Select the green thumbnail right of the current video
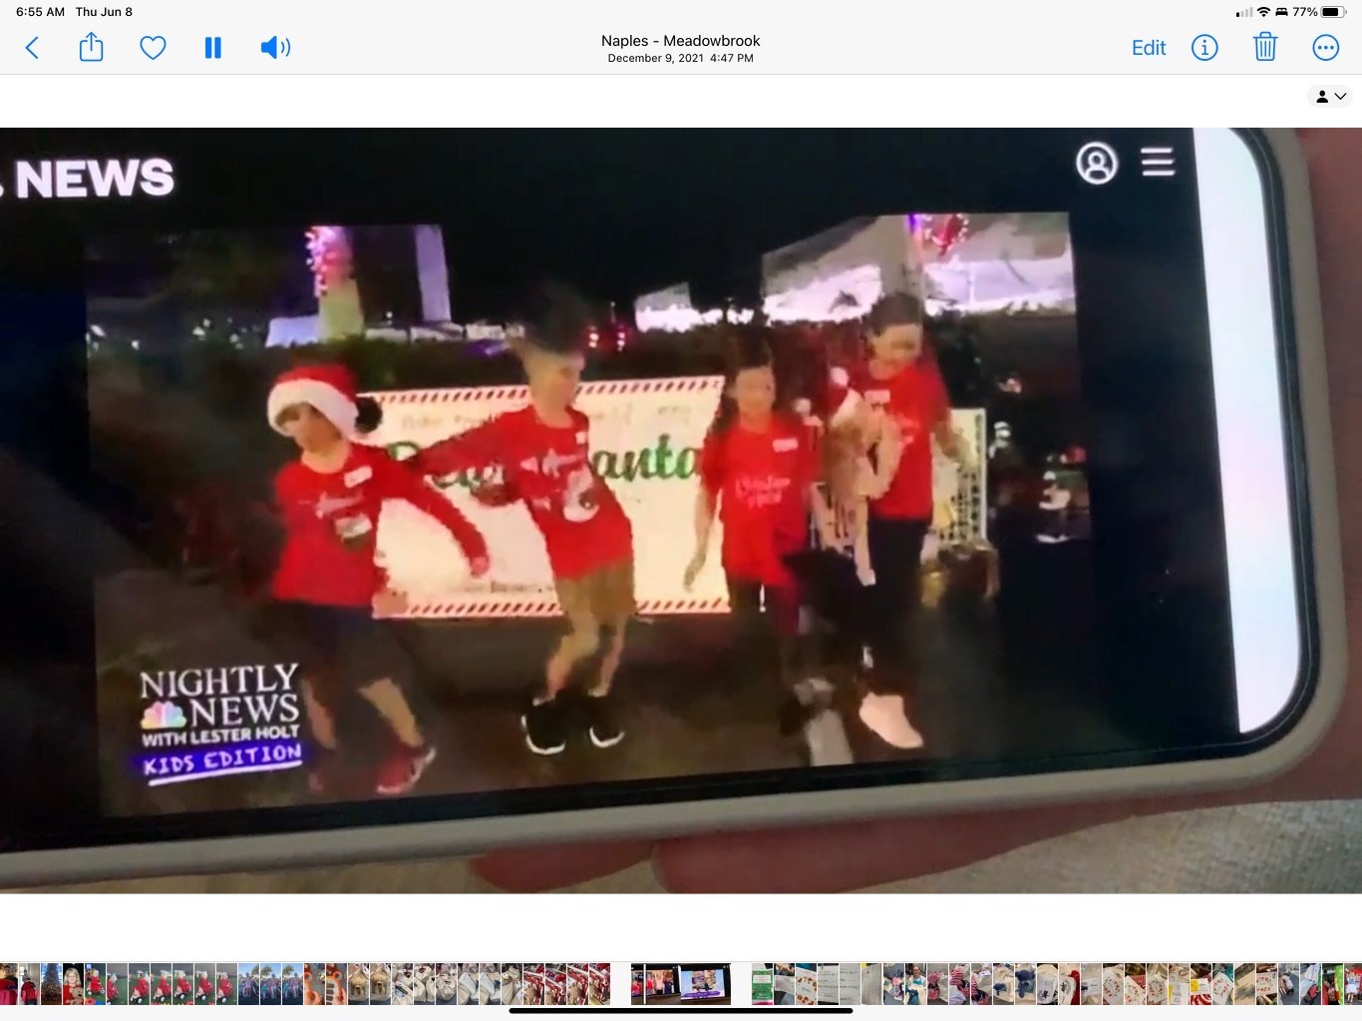This screenshot has height=1021, width=1362. click(762, 983)
